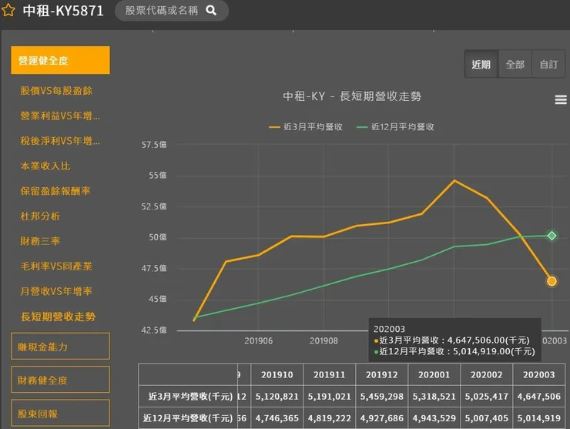This screenshot has width=570, height=429.
Task: Click table cell 4,647,506
Action: [x=538, y=397]
